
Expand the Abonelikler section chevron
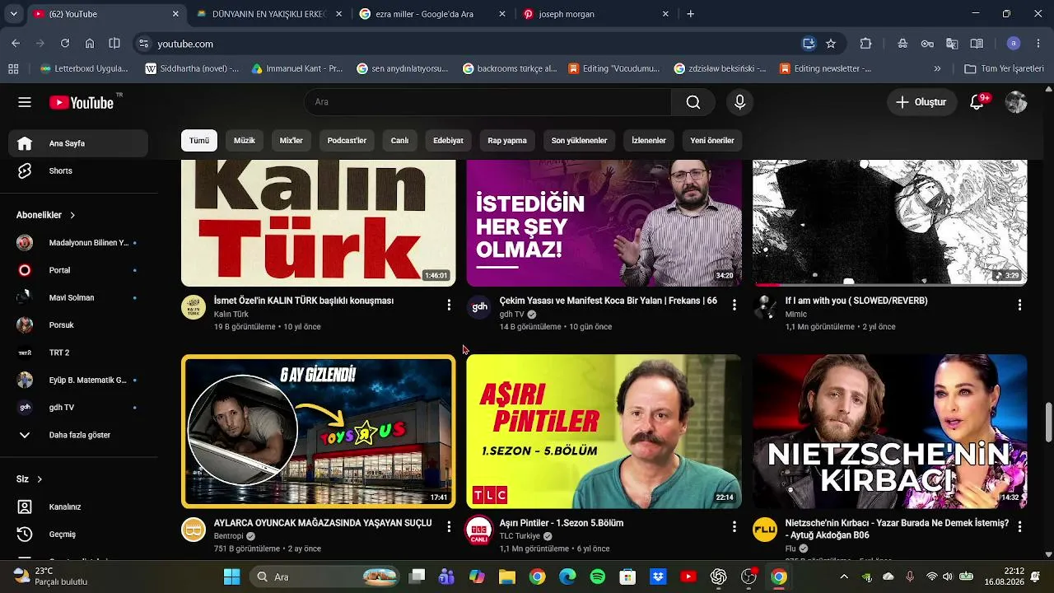point(72,215)
